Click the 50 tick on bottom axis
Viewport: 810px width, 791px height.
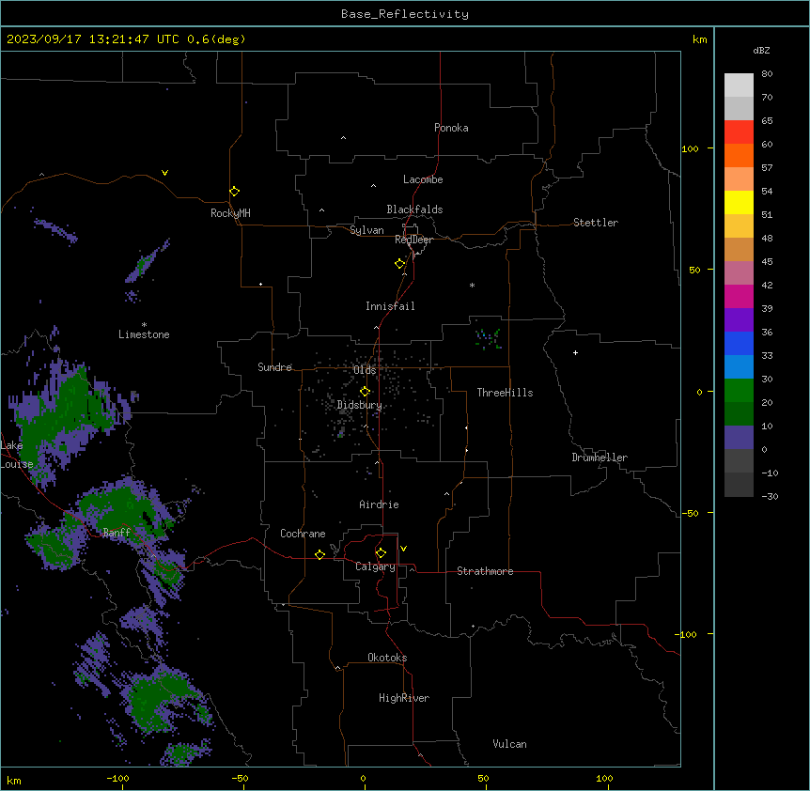(483, 778)
